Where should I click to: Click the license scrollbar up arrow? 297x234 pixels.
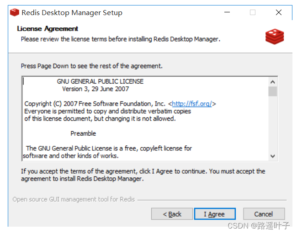[x=273, y=82]
